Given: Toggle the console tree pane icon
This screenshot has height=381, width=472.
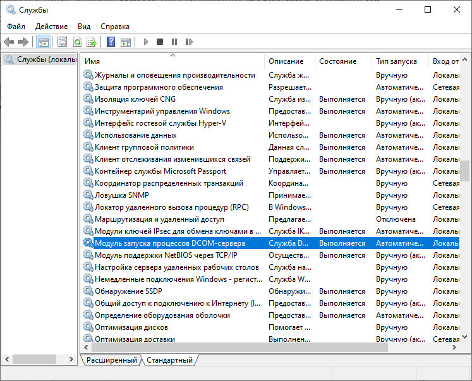Looking at the screenshot, I should (43, 42).
